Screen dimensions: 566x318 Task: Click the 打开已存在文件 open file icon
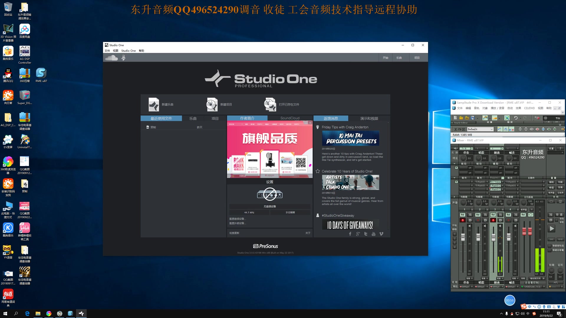[270, 105]
